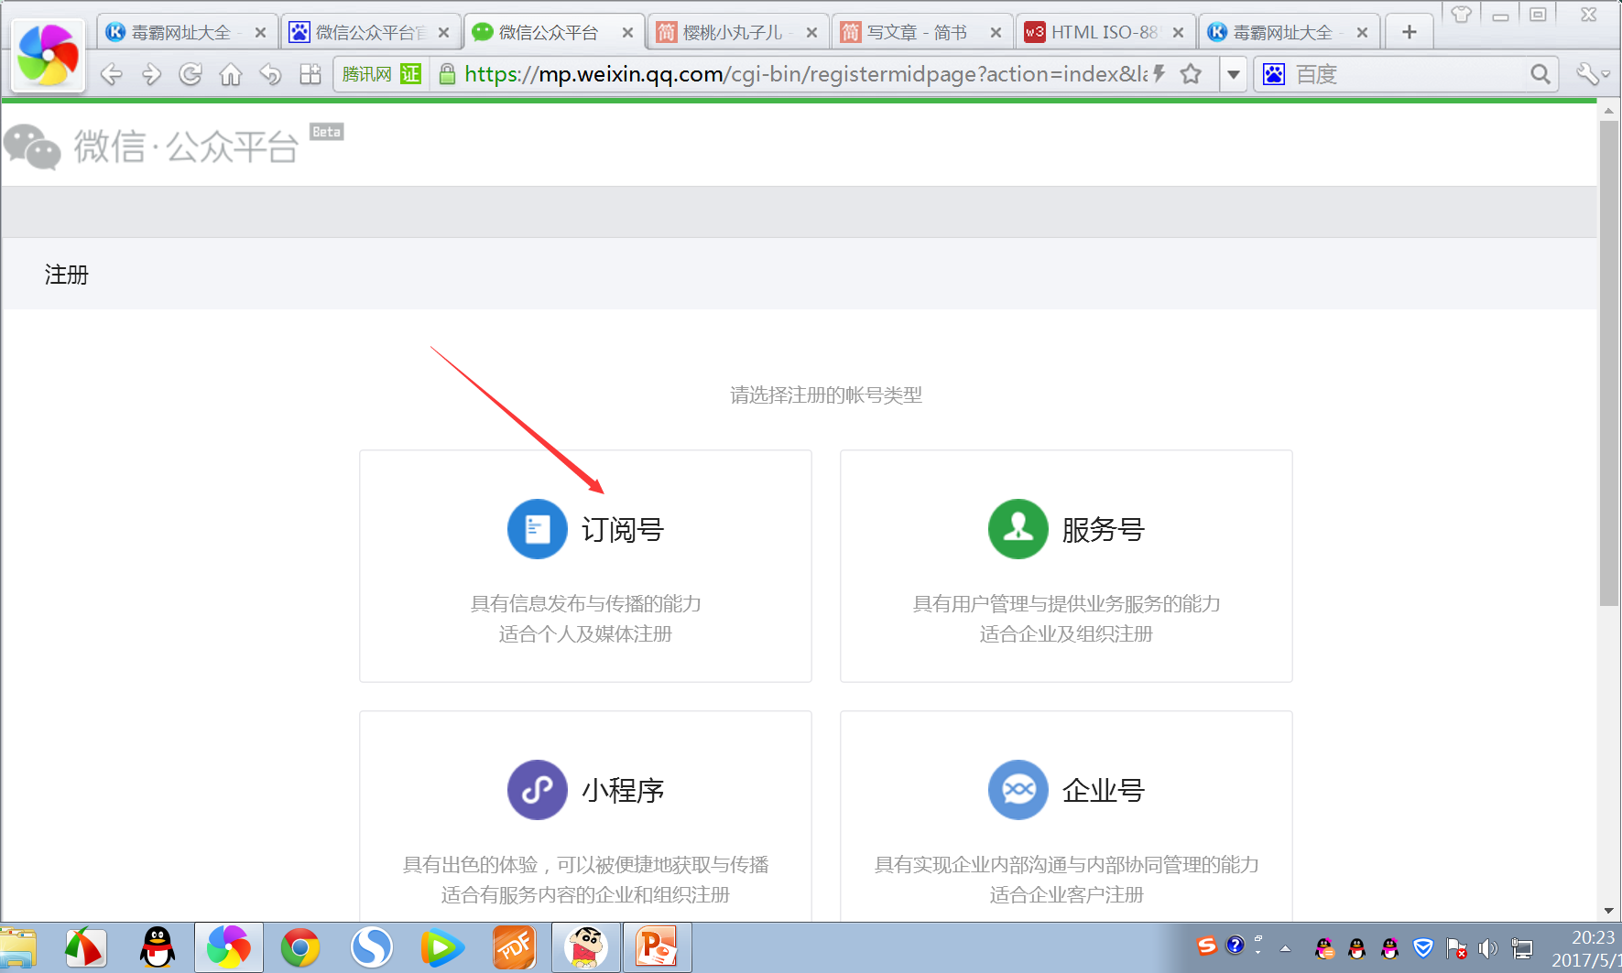Show hidden tray icons arrow
Image resolution: width=1622 pixels, height=973 pixels.
1286,948
